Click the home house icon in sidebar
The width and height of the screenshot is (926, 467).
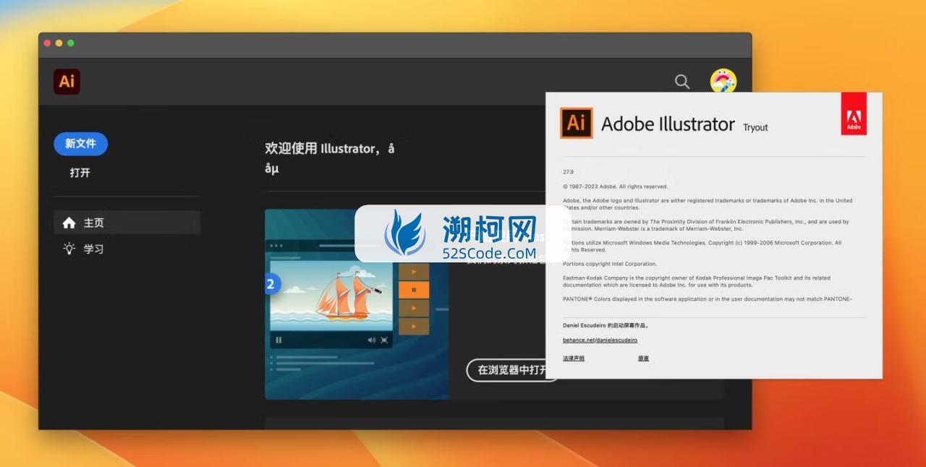coord(69,223)
